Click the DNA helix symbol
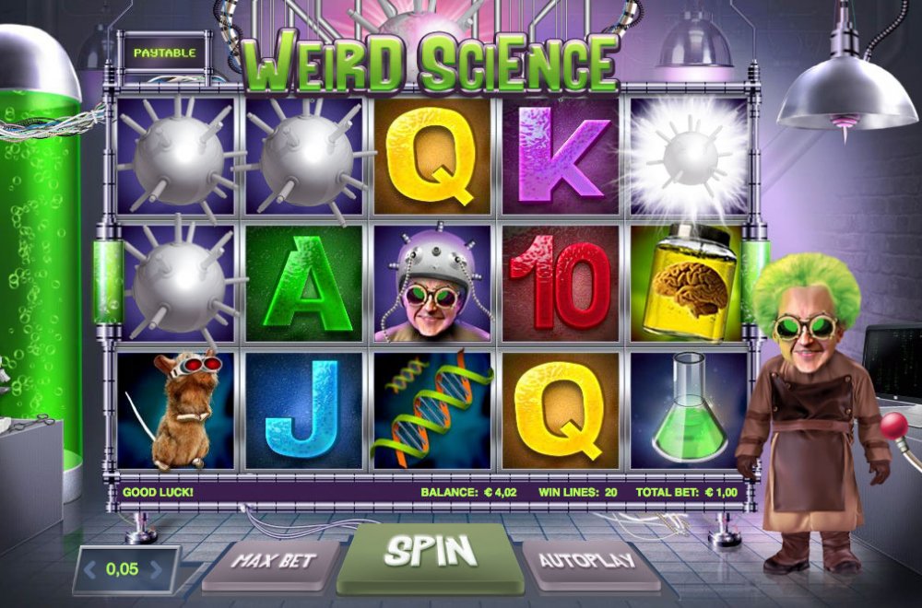Image resolution: width=922 pixels, height=608 pixels. pos(432,409)
